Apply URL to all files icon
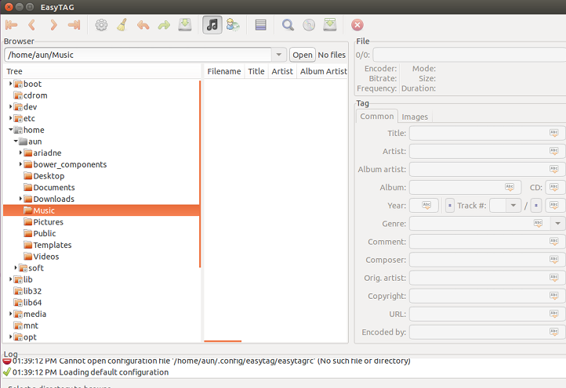 tap(554, 314)
